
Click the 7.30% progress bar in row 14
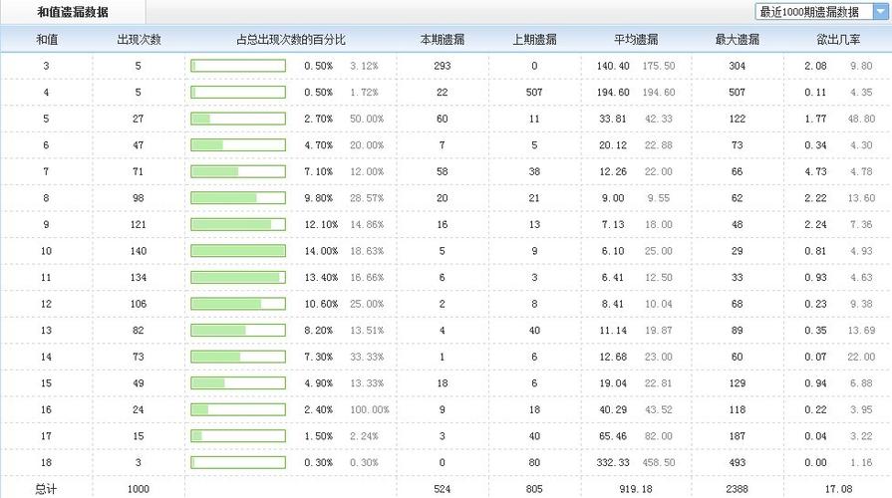tap(238, 357)
